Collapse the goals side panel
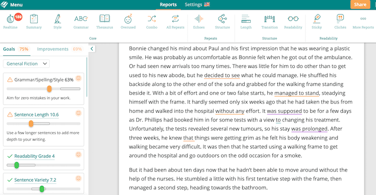Screen dimensions: 376x195 pyautogui.click(x=92, y=49)
